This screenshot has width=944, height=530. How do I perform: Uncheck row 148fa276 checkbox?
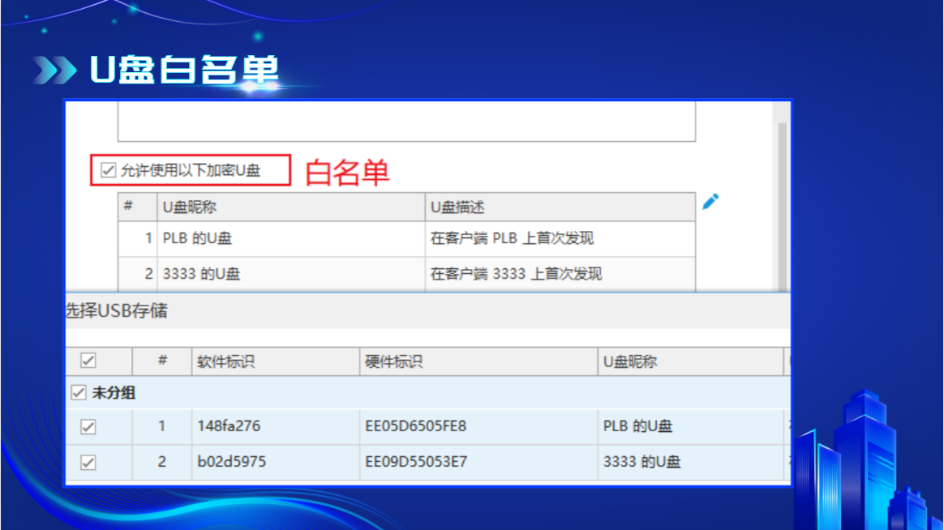88,427
